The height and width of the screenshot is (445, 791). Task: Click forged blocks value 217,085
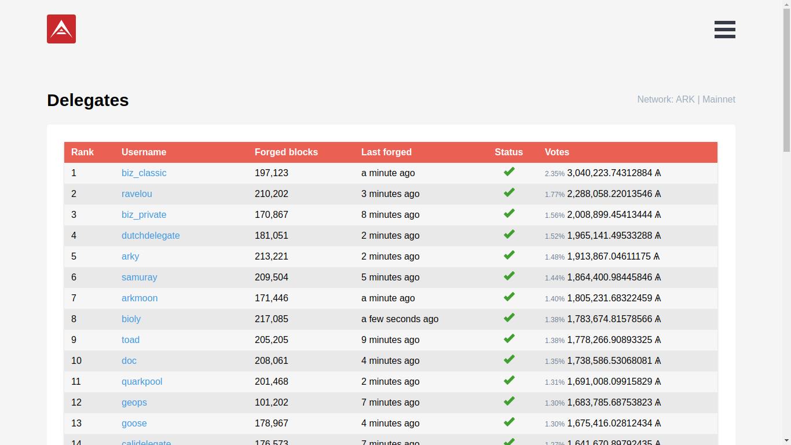point(272,319)
